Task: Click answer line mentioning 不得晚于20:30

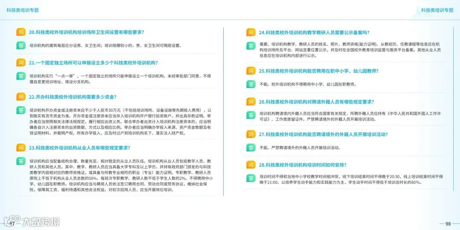Action: [x=351, y=177]
